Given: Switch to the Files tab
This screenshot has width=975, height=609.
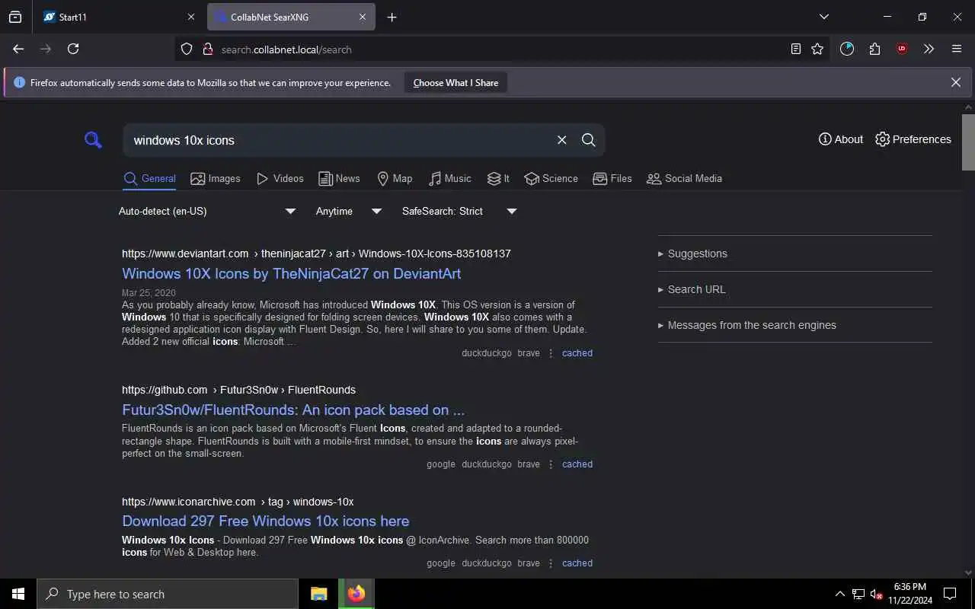Looking at the screenshot, I should pos(612,179).
